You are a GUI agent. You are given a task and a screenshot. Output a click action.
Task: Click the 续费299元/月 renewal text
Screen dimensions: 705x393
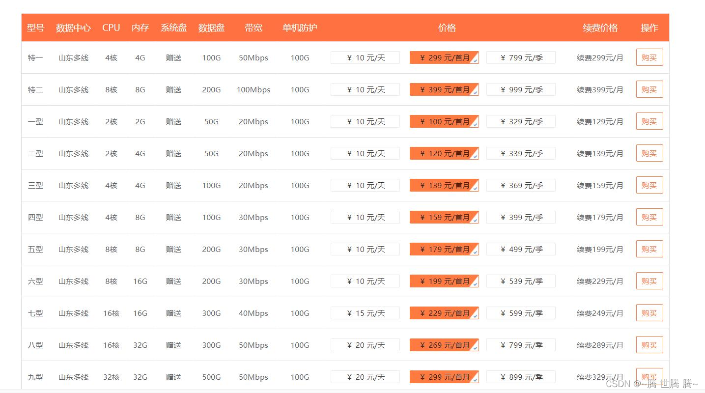pyautogui.click(x=600, y=57)
